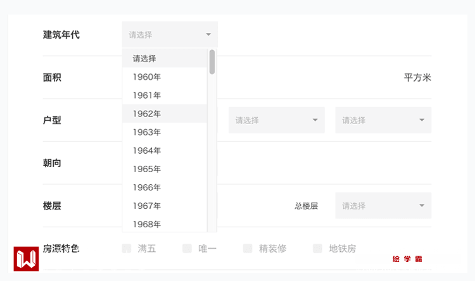The height and width of the screenshot is (281, 475).
Task: Select 请选择 placeholder option in list
Action: pyautogui.click(x=144, y=59)
